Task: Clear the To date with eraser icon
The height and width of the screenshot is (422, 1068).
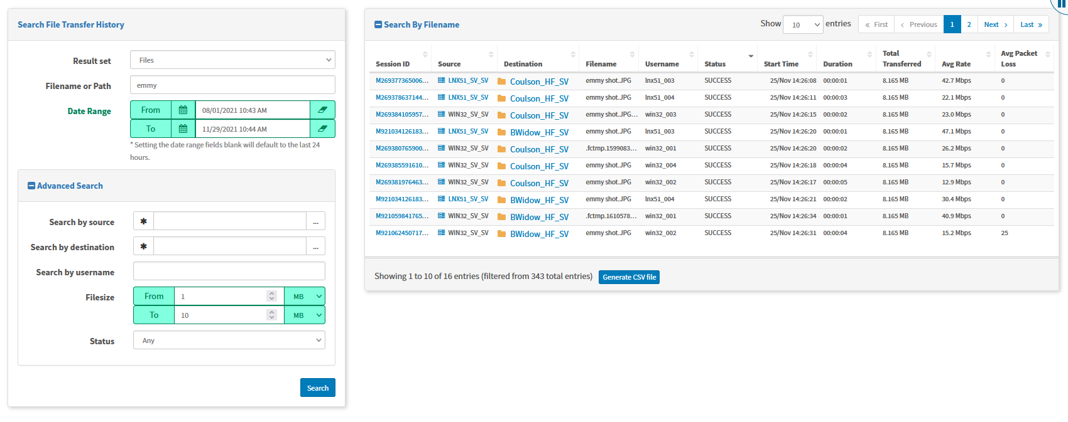Action: [x=322, y=129]
